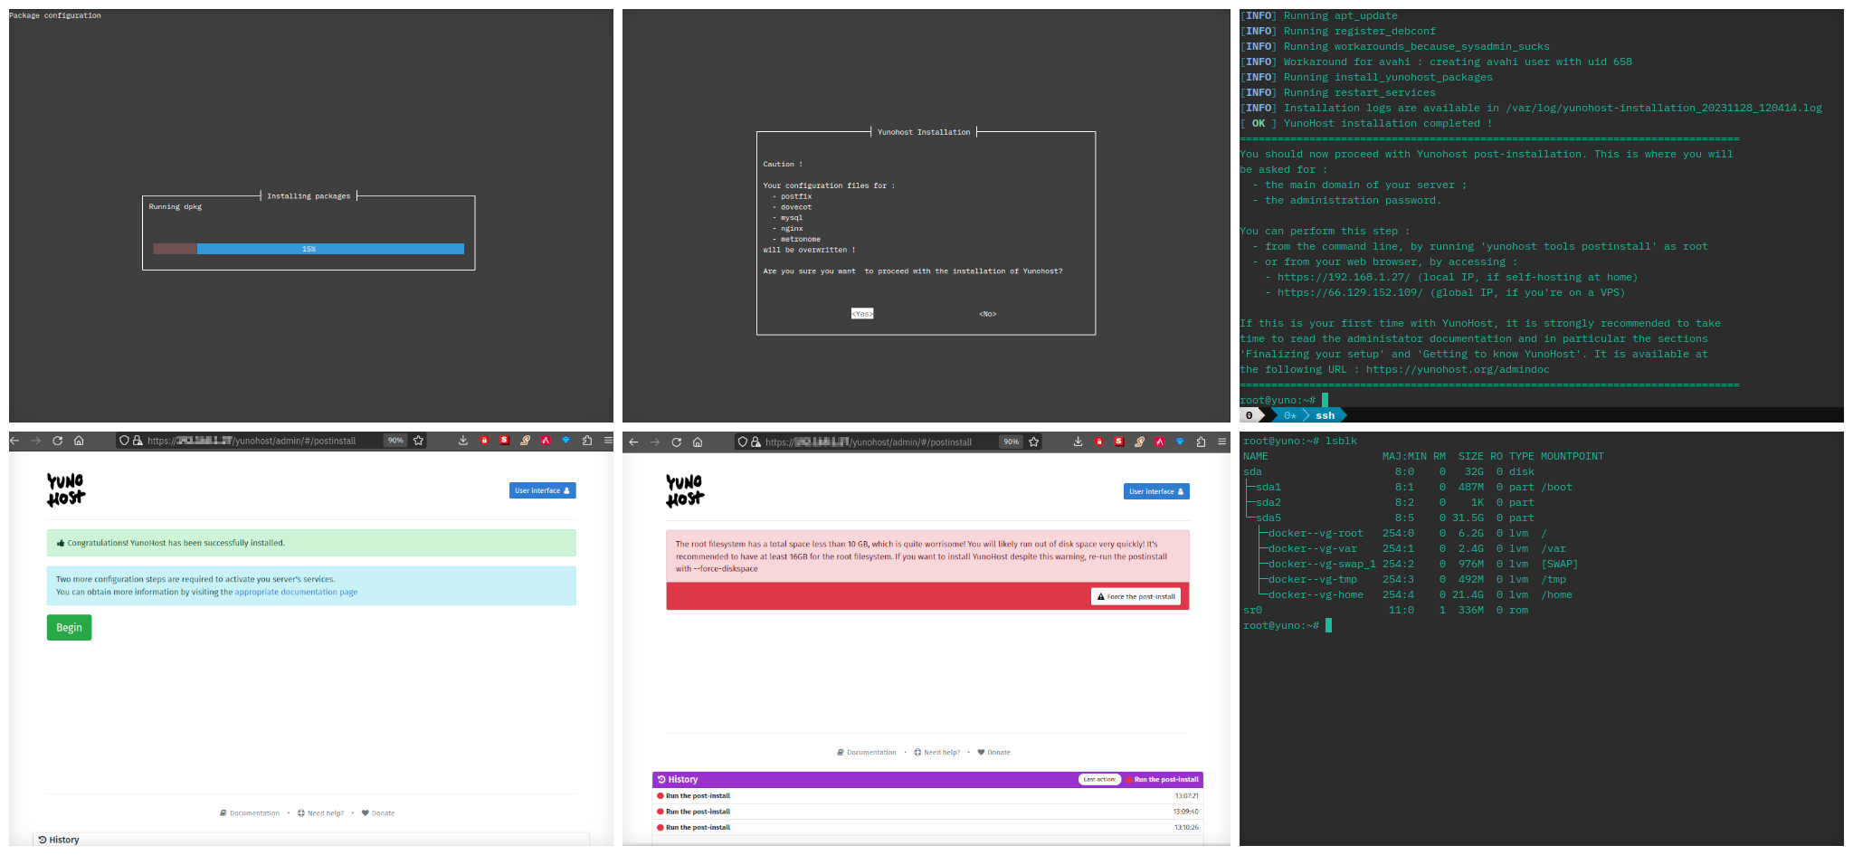Viewport: 1853px width, 855px height.
Task: Go back in the congratulations page browser
Action: pos(14,441)
